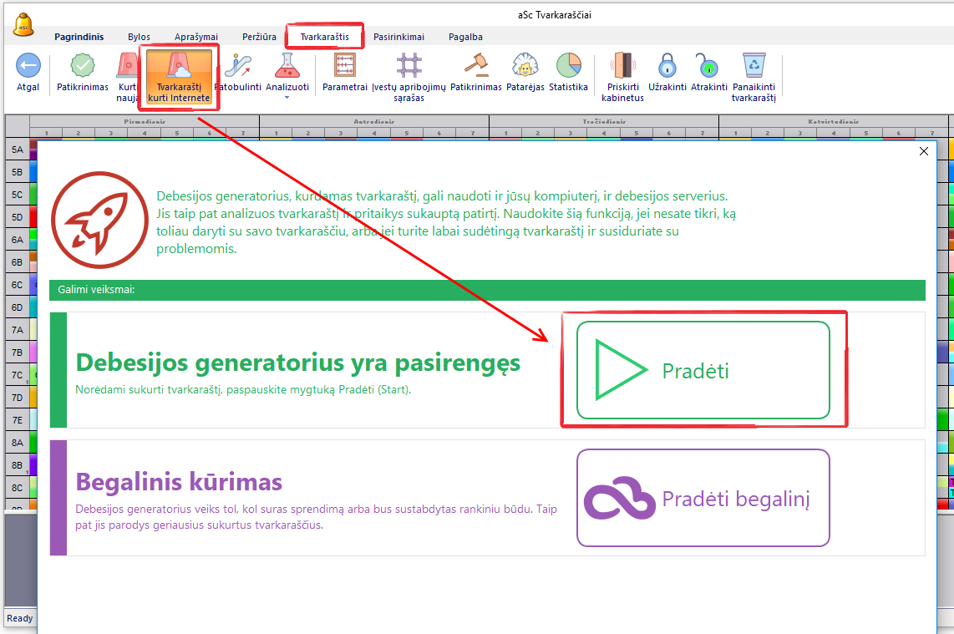Click Priskirti kabinetus door icon
This screenshot has width=954, height=634.
(622, 66)
